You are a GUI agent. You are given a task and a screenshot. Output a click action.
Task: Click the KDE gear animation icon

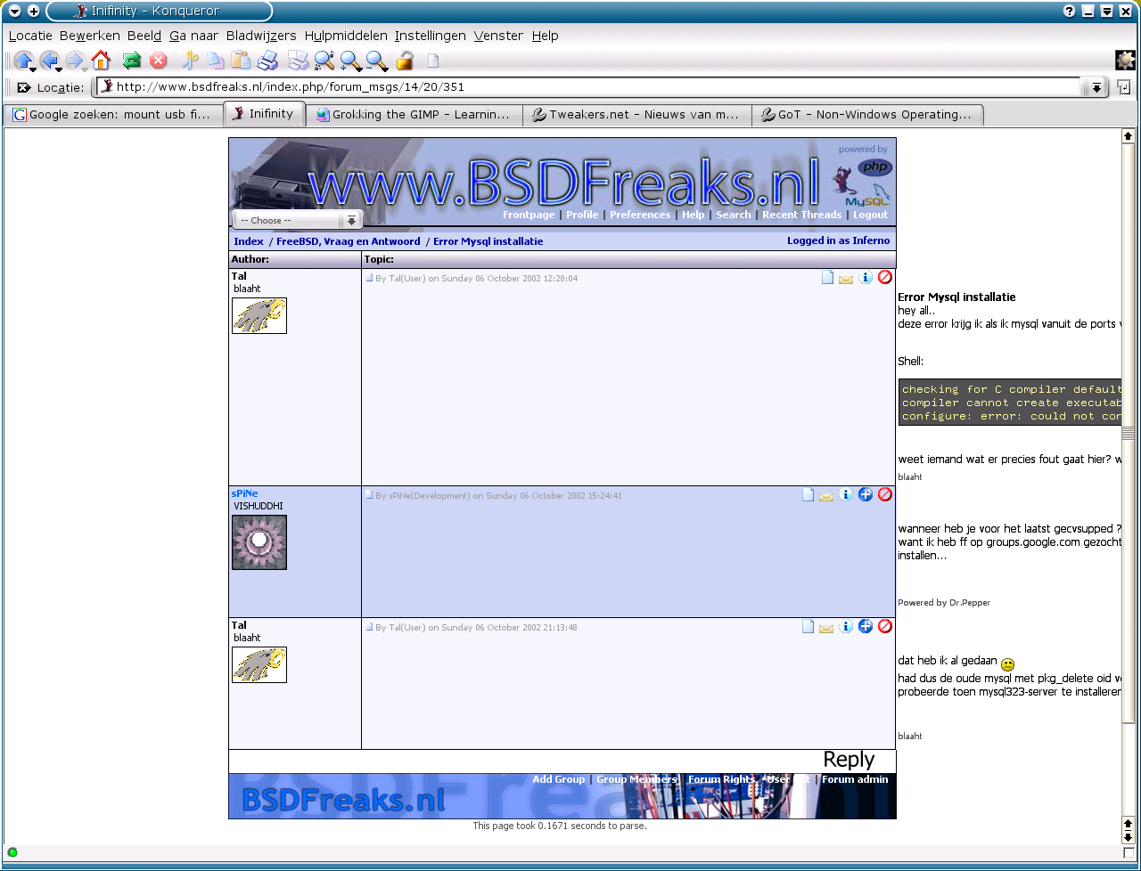pos(1126,61)
